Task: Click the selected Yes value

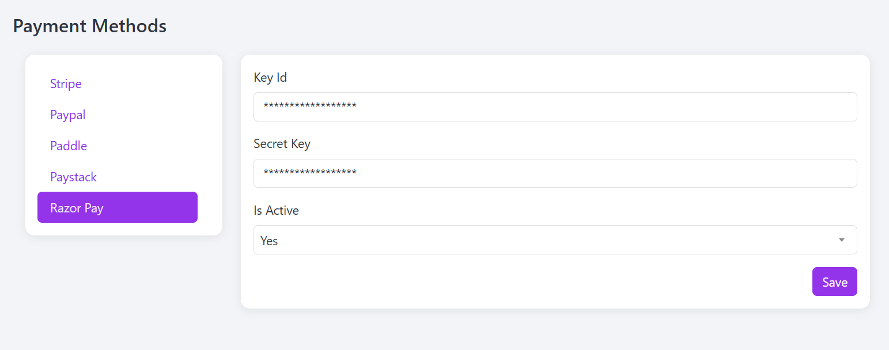Action: (269, 241)
